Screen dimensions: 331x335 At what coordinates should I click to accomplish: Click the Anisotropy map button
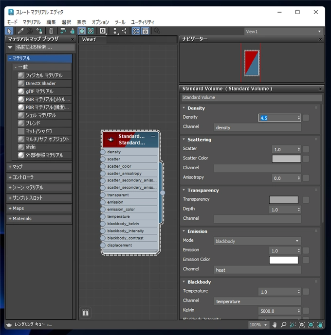click(x=306, y=178)
